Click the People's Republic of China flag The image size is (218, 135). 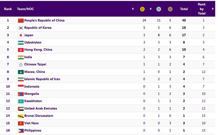(x=21, y=20)
